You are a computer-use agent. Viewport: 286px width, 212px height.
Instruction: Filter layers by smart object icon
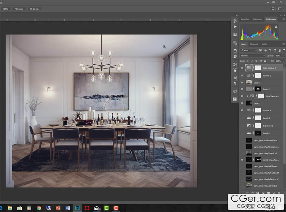[x=279, y=50]
